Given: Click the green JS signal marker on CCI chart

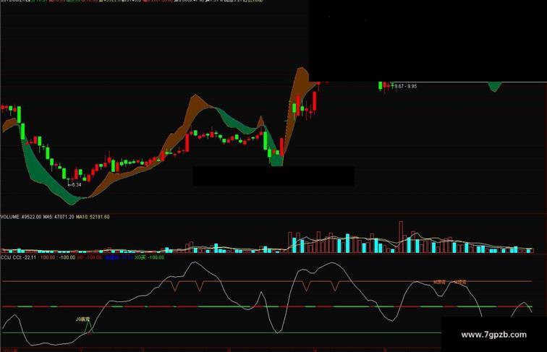Looking at the screenshot, I should tap(84, 319).
